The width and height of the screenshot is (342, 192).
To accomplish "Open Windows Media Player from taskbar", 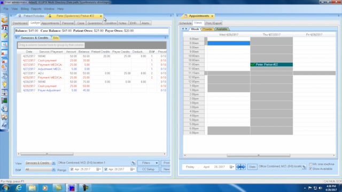I will point(45,188).
